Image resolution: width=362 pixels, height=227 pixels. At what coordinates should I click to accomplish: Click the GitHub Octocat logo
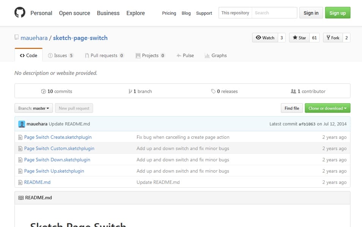20,13
